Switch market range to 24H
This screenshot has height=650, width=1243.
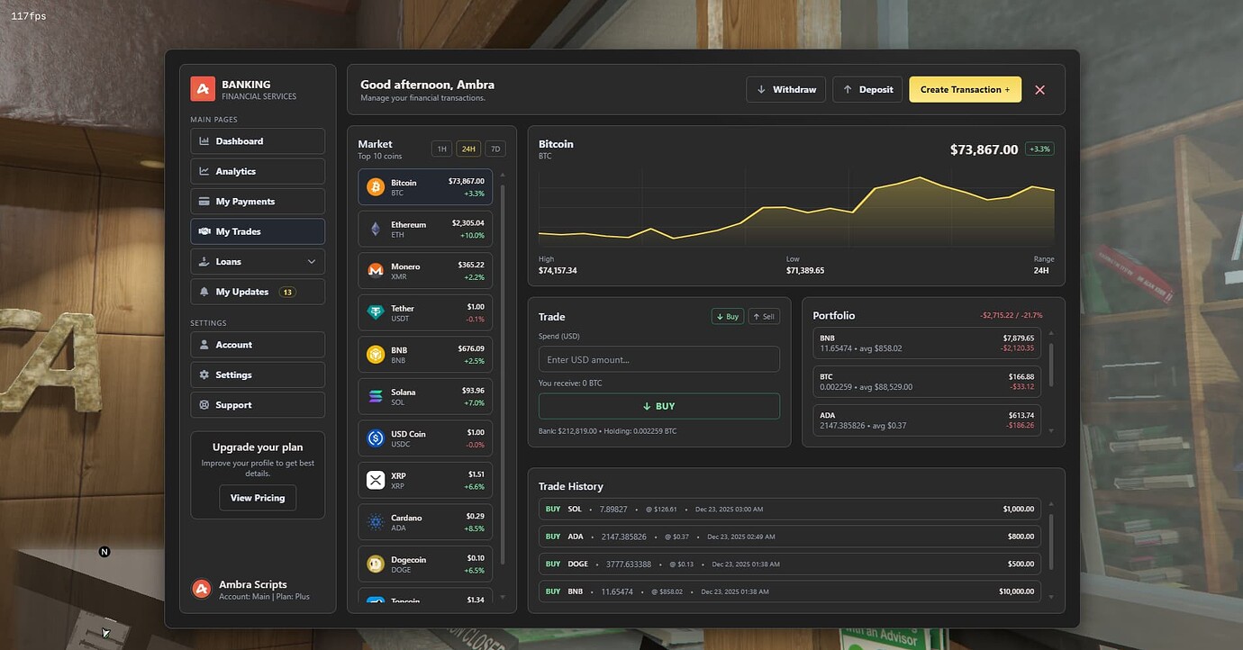(x=468, y=149)
